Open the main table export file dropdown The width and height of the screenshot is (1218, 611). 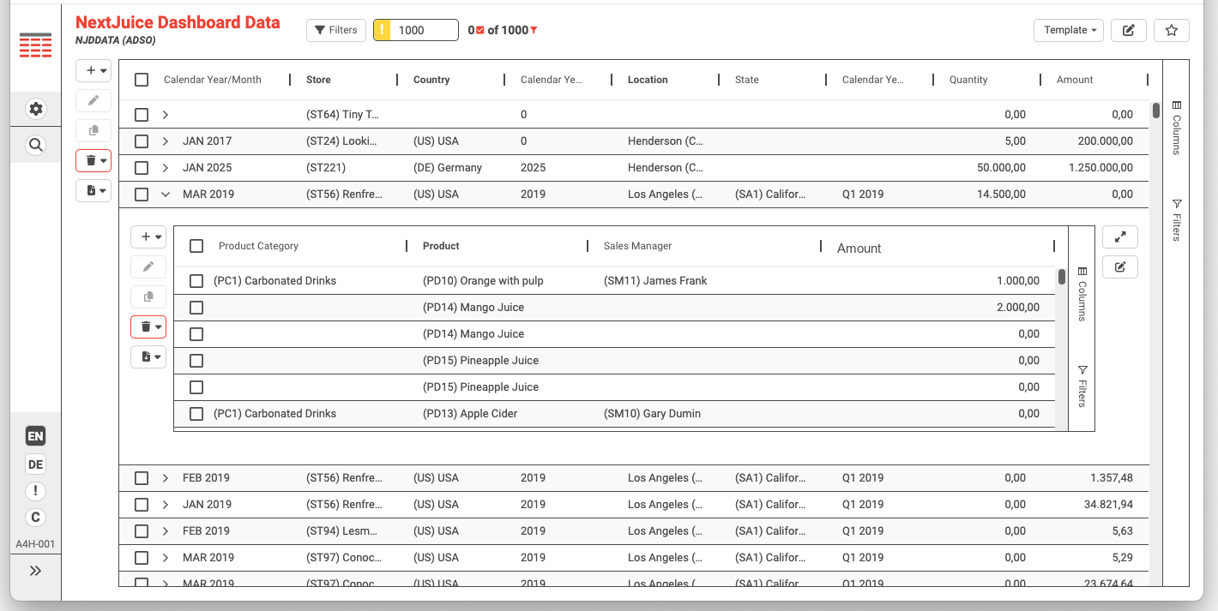93,190
